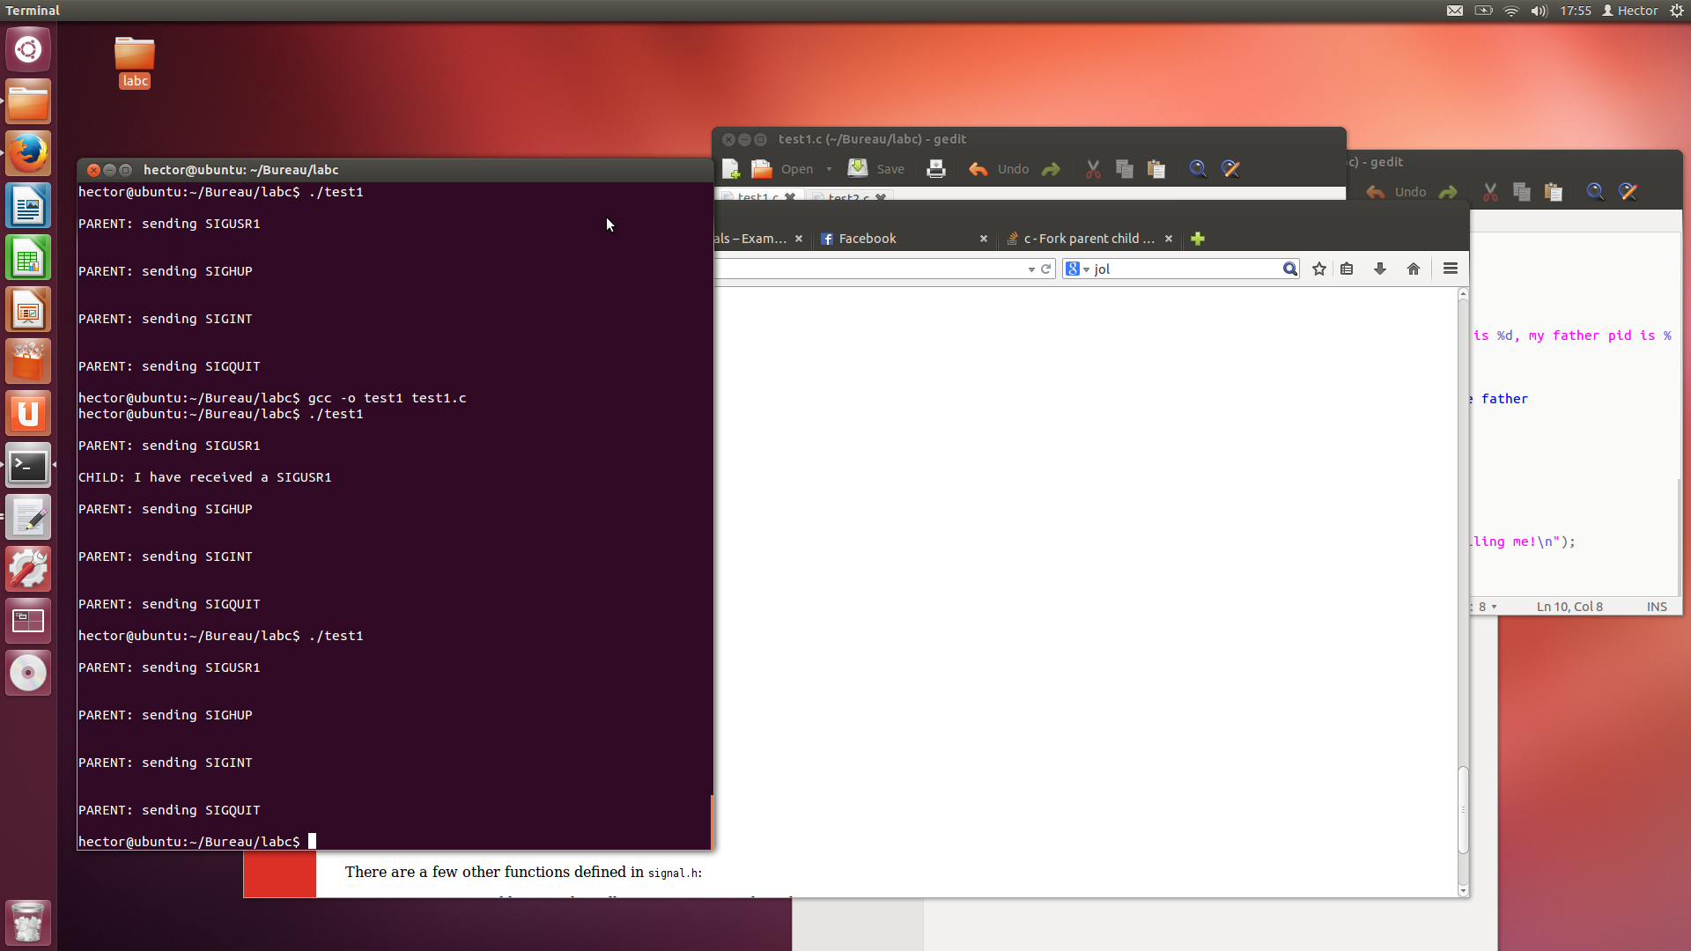
Task: Click 'Ln 10, Col 8' in gedit status bar
Action: pos(1569,607)
